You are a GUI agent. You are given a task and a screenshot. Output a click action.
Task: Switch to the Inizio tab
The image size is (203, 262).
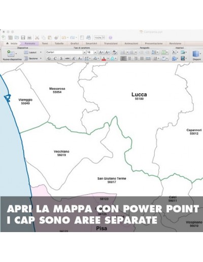(12, 44)
